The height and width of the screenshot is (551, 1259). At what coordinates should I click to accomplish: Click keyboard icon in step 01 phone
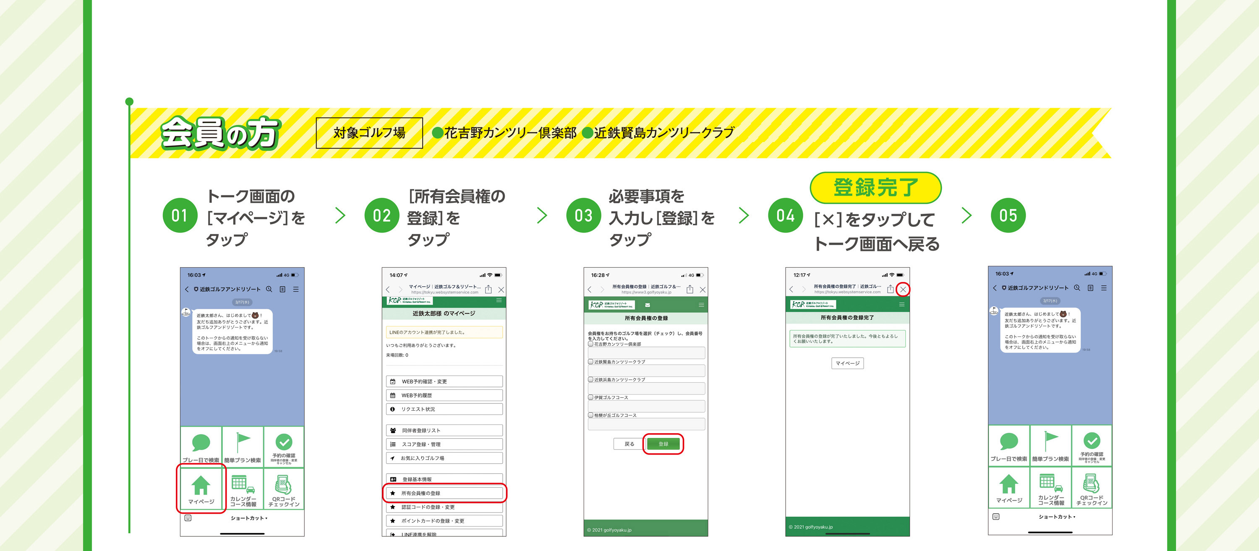click(x=188, y=518)
